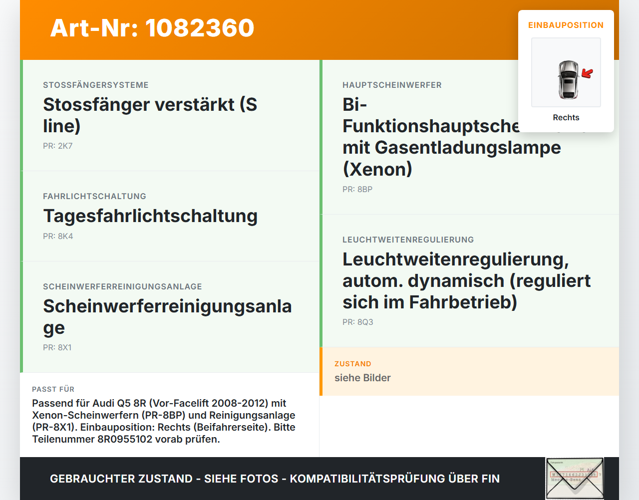Image resolution: width=639 pixels, height=500 pixels.
Task: Click the 'FAHRLICHTSCHALTUNG' category label
Action: tap(95, 196)
